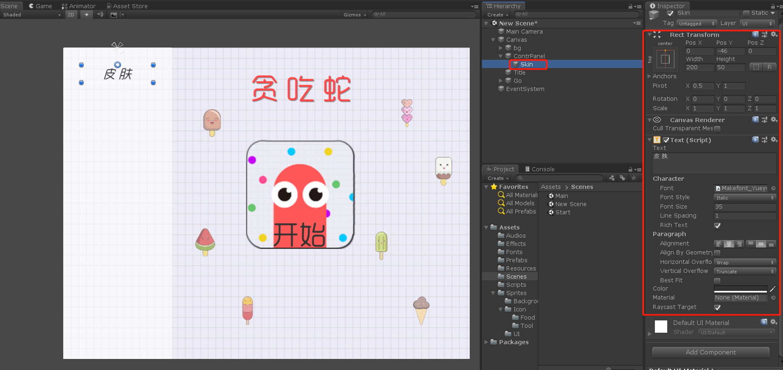The width and height of the screenshot is (783, 370).
Task: Open Shaded draw mode dropdown
Action: tap(32, 15)
